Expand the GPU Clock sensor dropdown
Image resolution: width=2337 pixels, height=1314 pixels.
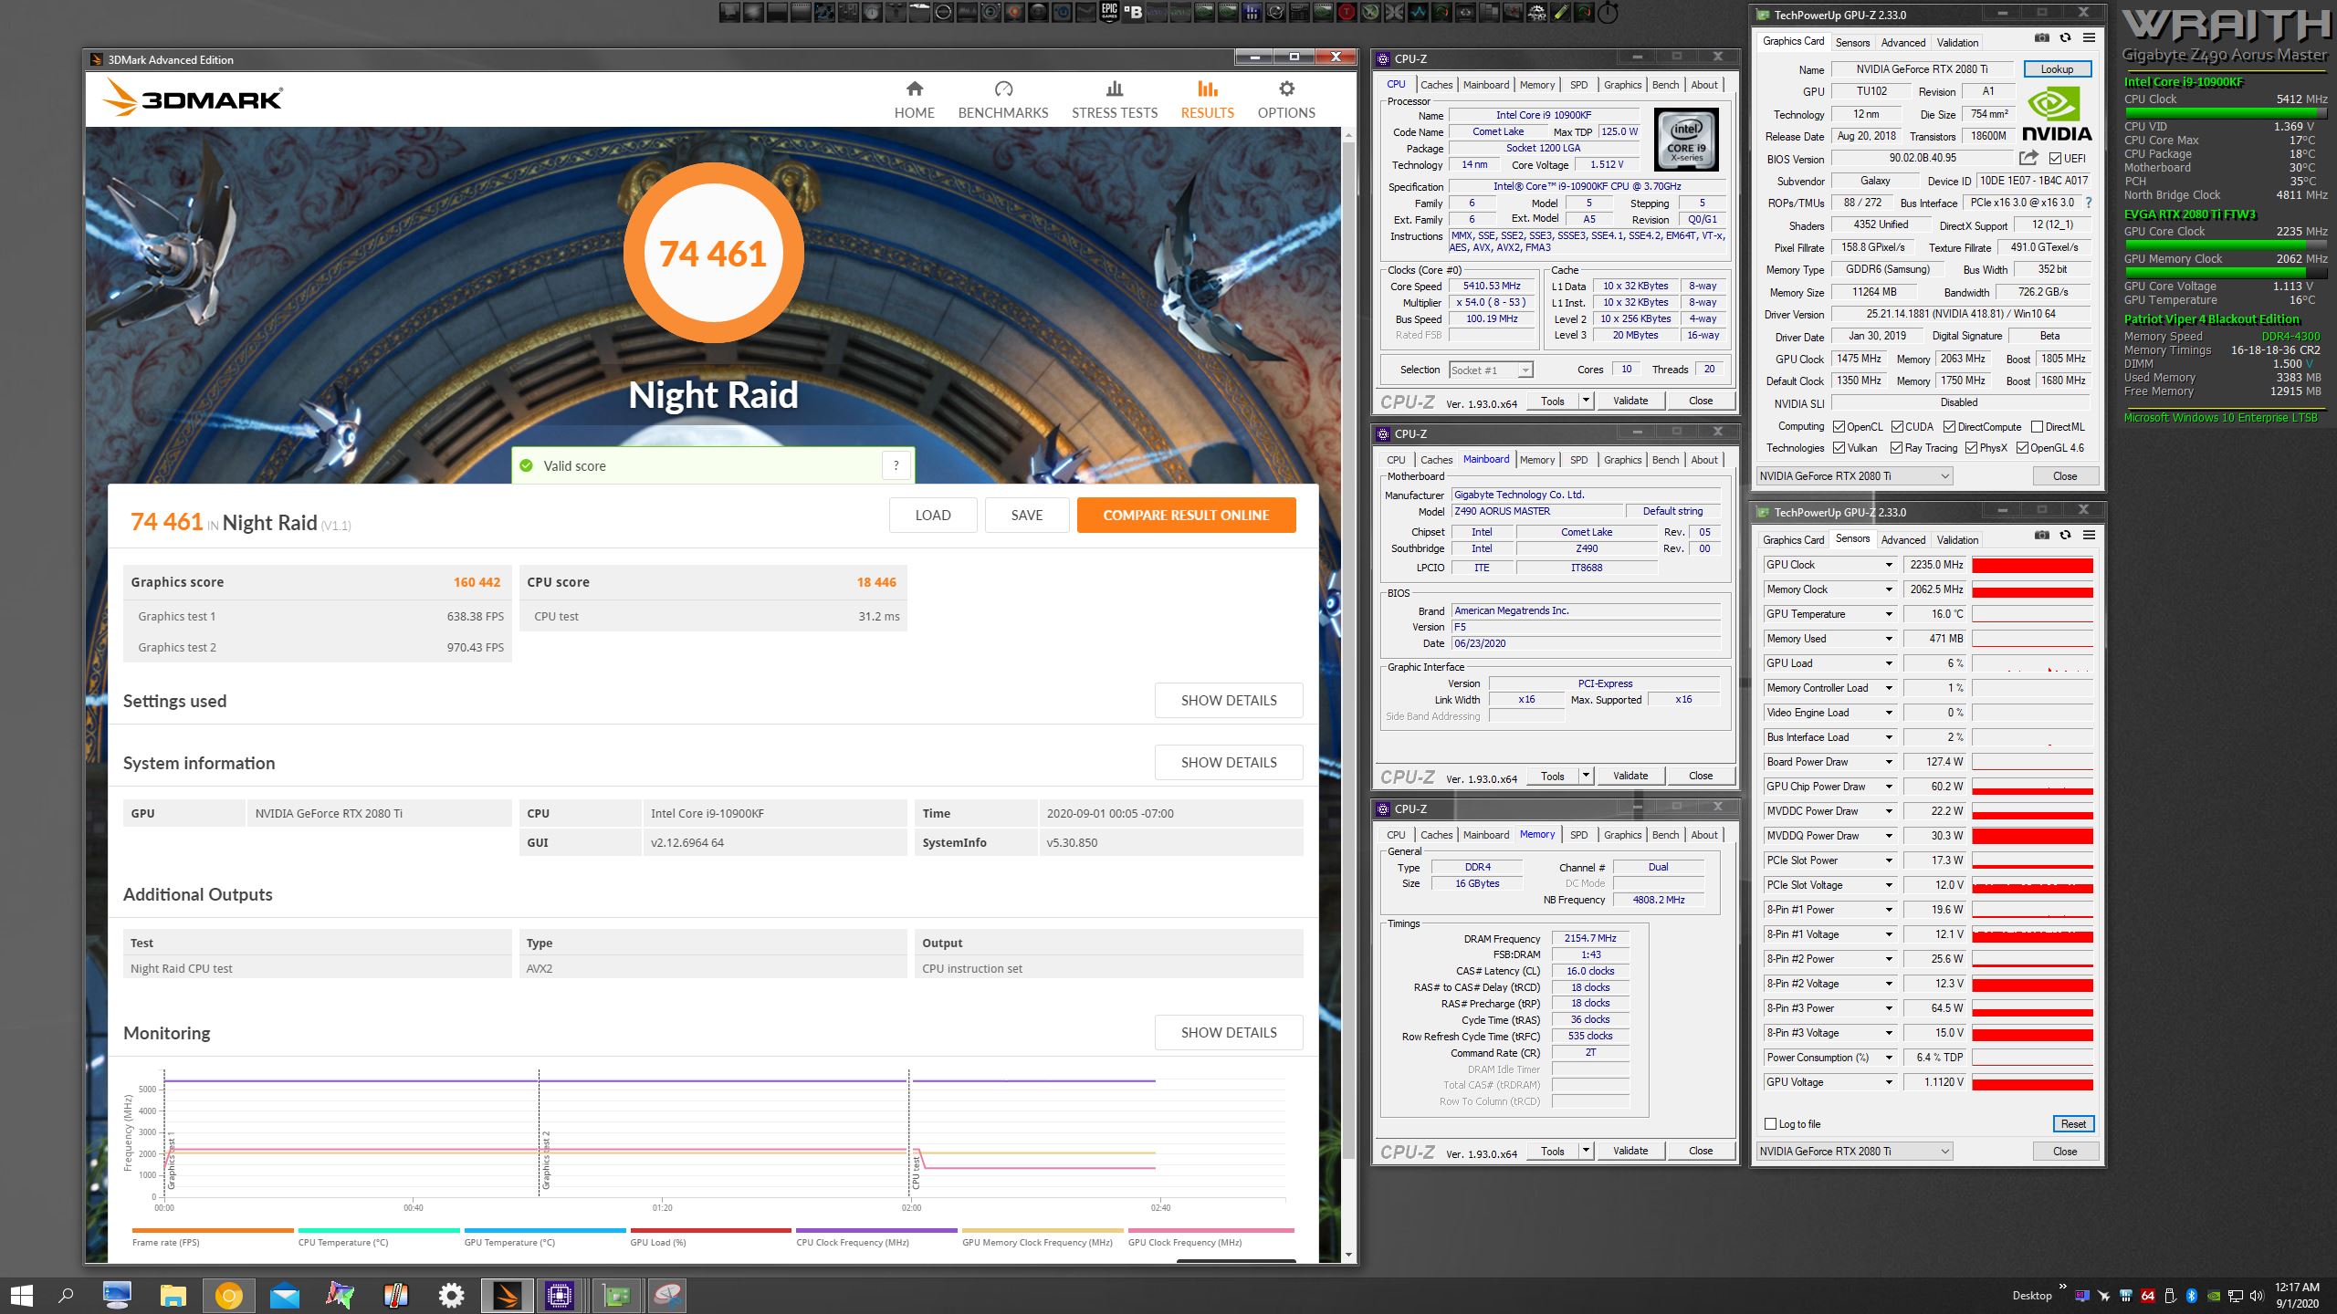(x=1890, y=565)
